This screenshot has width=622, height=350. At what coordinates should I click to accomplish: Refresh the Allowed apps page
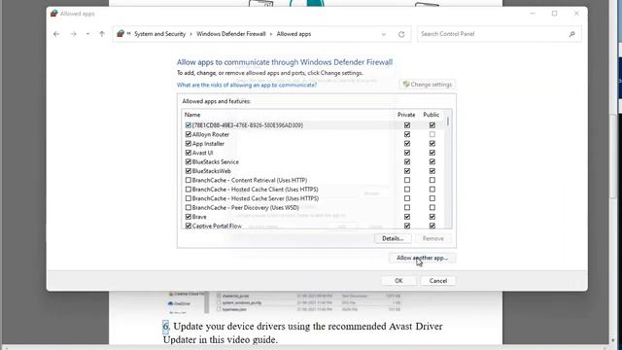point(401,34)
